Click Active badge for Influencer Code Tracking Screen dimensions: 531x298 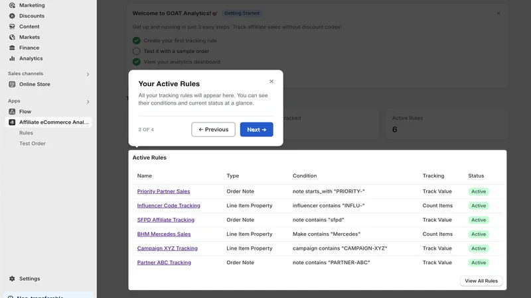[479, 206]
